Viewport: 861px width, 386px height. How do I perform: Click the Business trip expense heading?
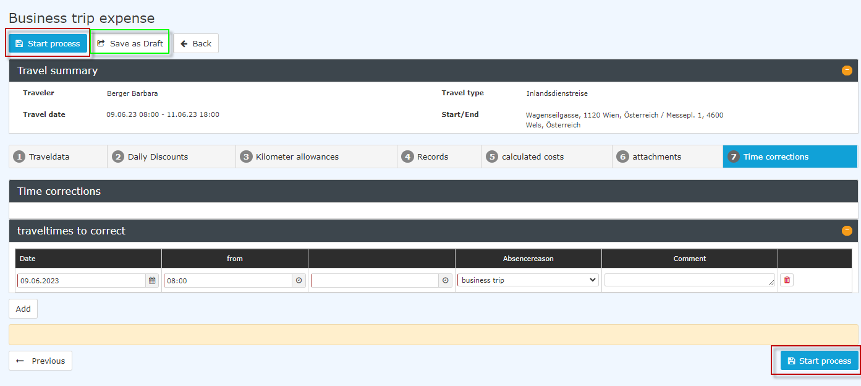click(x=82, y=19)
